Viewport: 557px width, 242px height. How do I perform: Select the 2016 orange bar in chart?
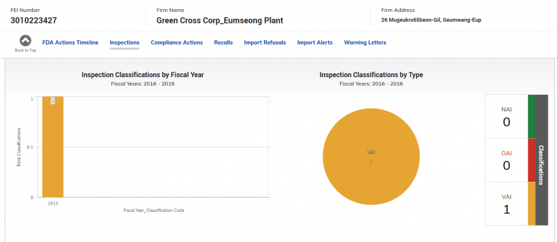click(x=53, y=147)
